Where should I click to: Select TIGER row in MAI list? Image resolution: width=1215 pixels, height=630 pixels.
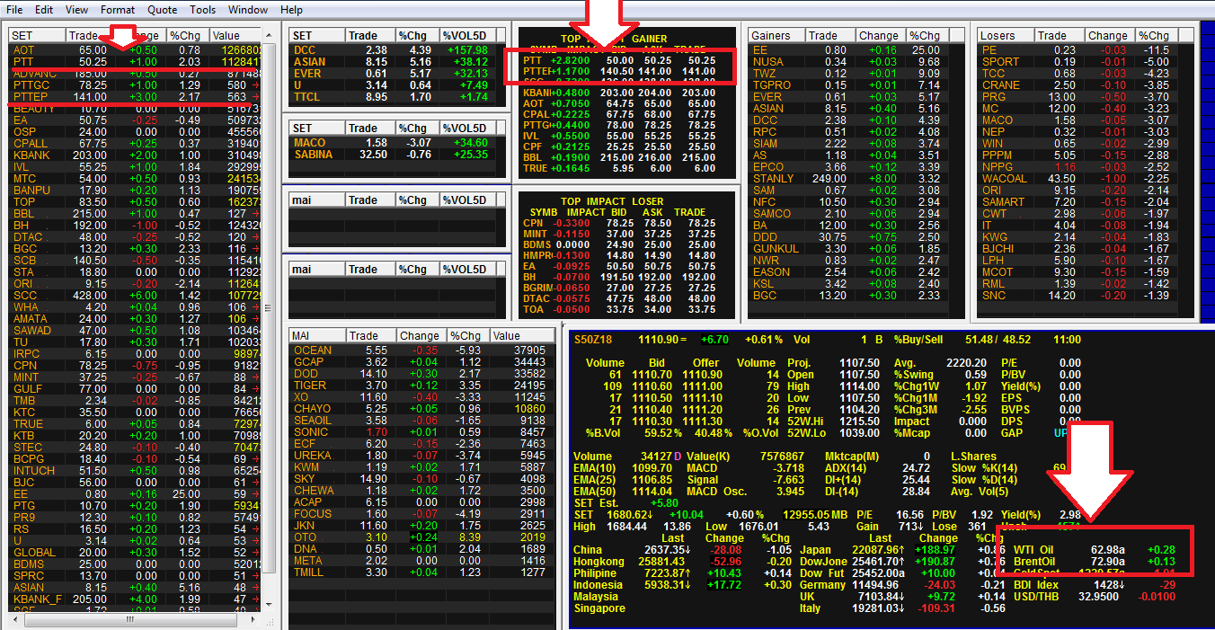tap(421, 385)
